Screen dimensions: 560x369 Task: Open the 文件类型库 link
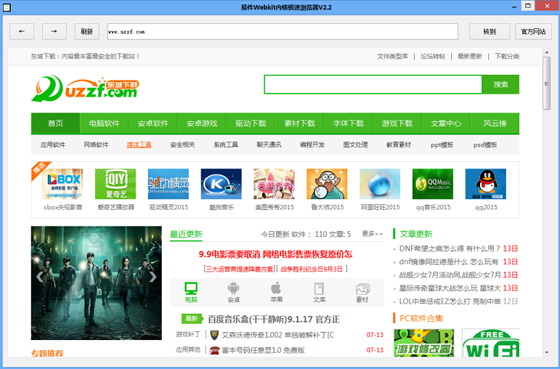(392, 56)
